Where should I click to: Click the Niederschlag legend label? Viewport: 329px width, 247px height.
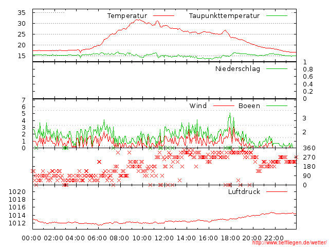[237, 68]
